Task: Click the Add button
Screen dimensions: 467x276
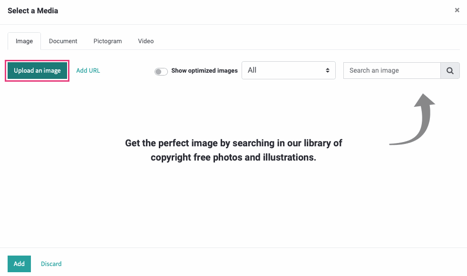Action: click(19, 264)
